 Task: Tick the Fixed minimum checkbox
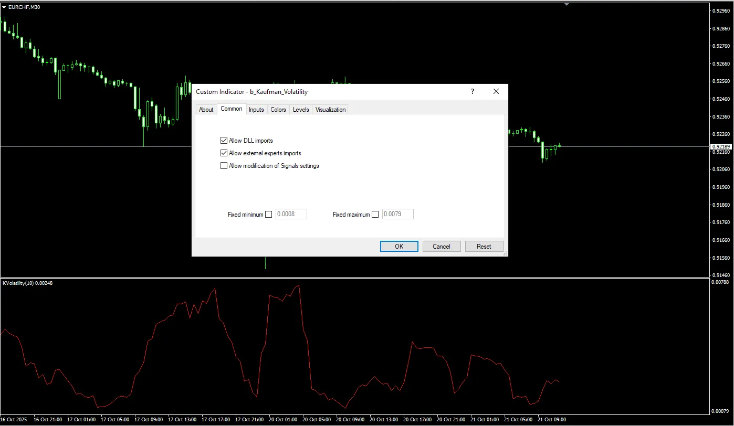coord(269,214)
